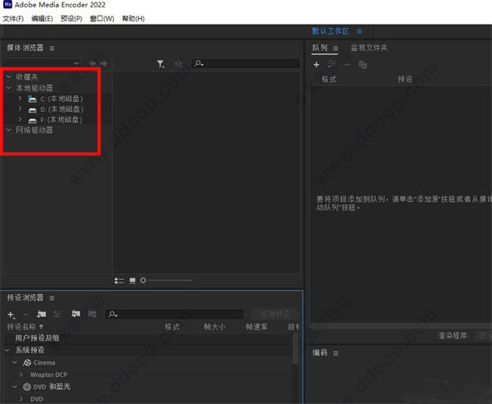Click the Queue duplicate icon
This screenshot has height=404, width=492.
pos(362,65)
